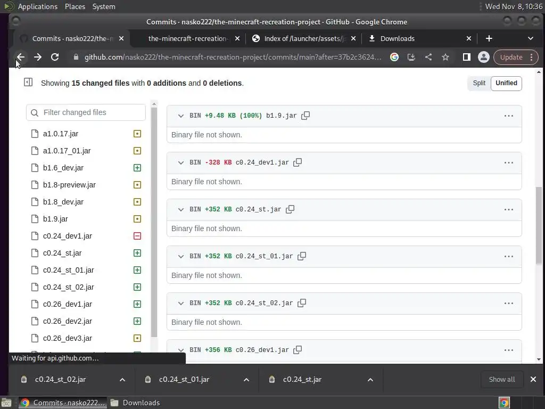Collapse the c0.24_st_02.jar diff section

(181, 304)
